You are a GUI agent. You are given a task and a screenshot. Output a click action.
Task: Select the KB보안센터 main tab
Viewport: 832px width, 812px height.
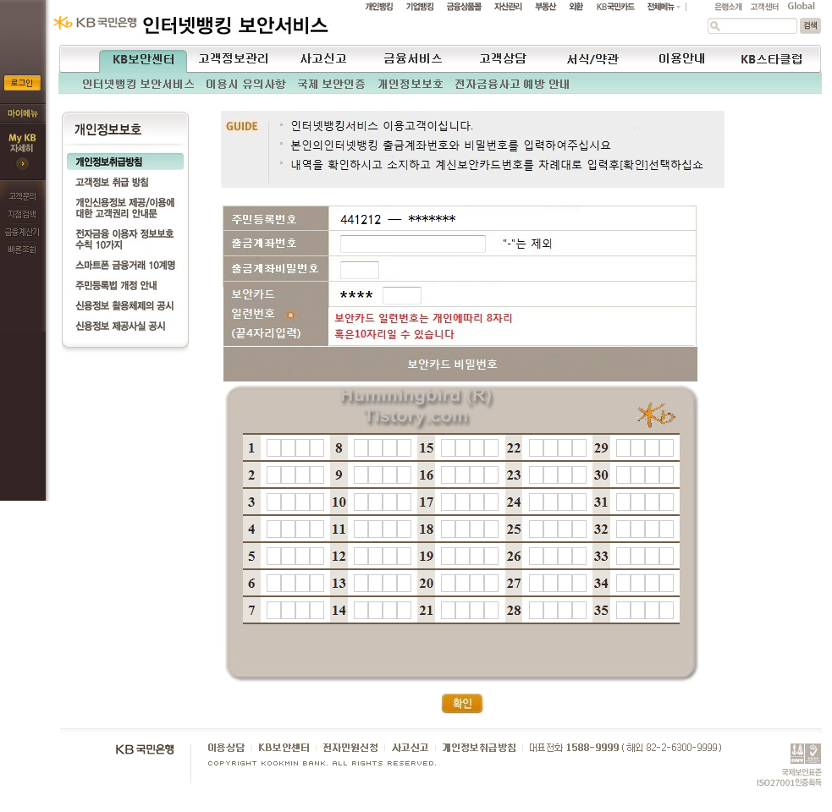point(143,60)
